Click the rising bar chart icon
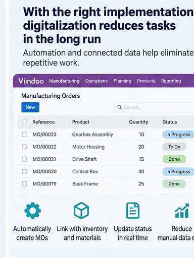 [x=182, y=211]
